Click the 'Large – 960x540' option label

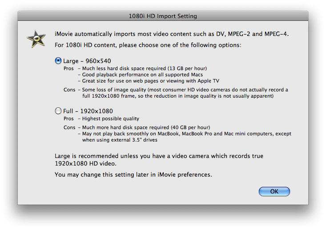coord(87,61)
